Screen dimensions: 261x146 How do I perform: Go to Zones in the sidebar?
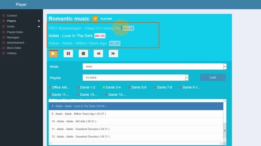tap(11, 26)
